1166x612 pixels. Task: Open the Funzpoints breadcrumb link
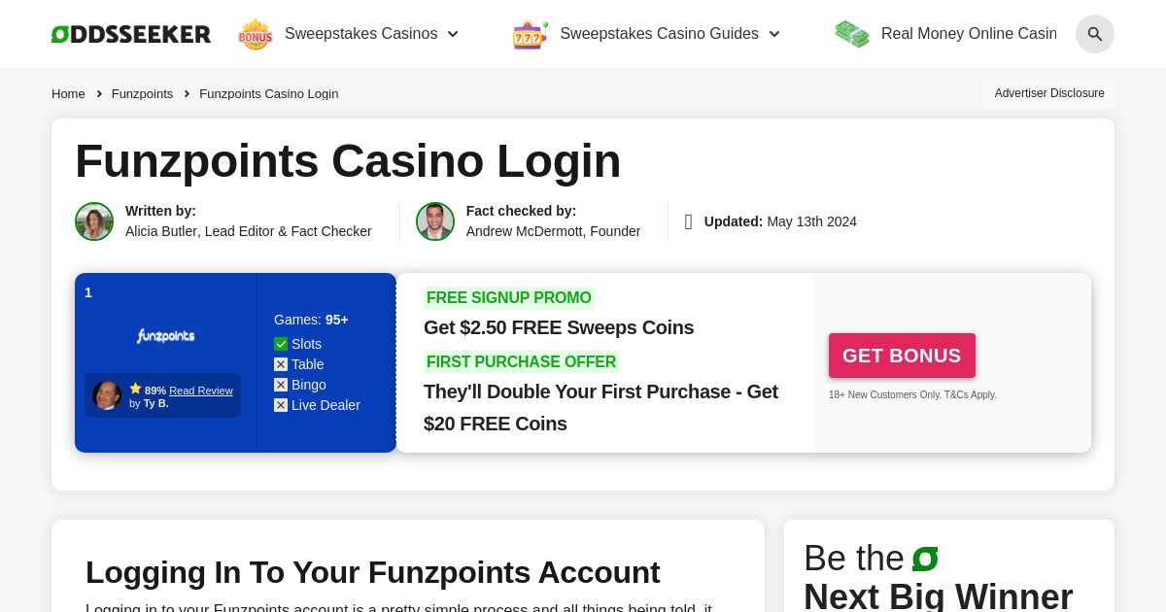click(x=142, y=93)
